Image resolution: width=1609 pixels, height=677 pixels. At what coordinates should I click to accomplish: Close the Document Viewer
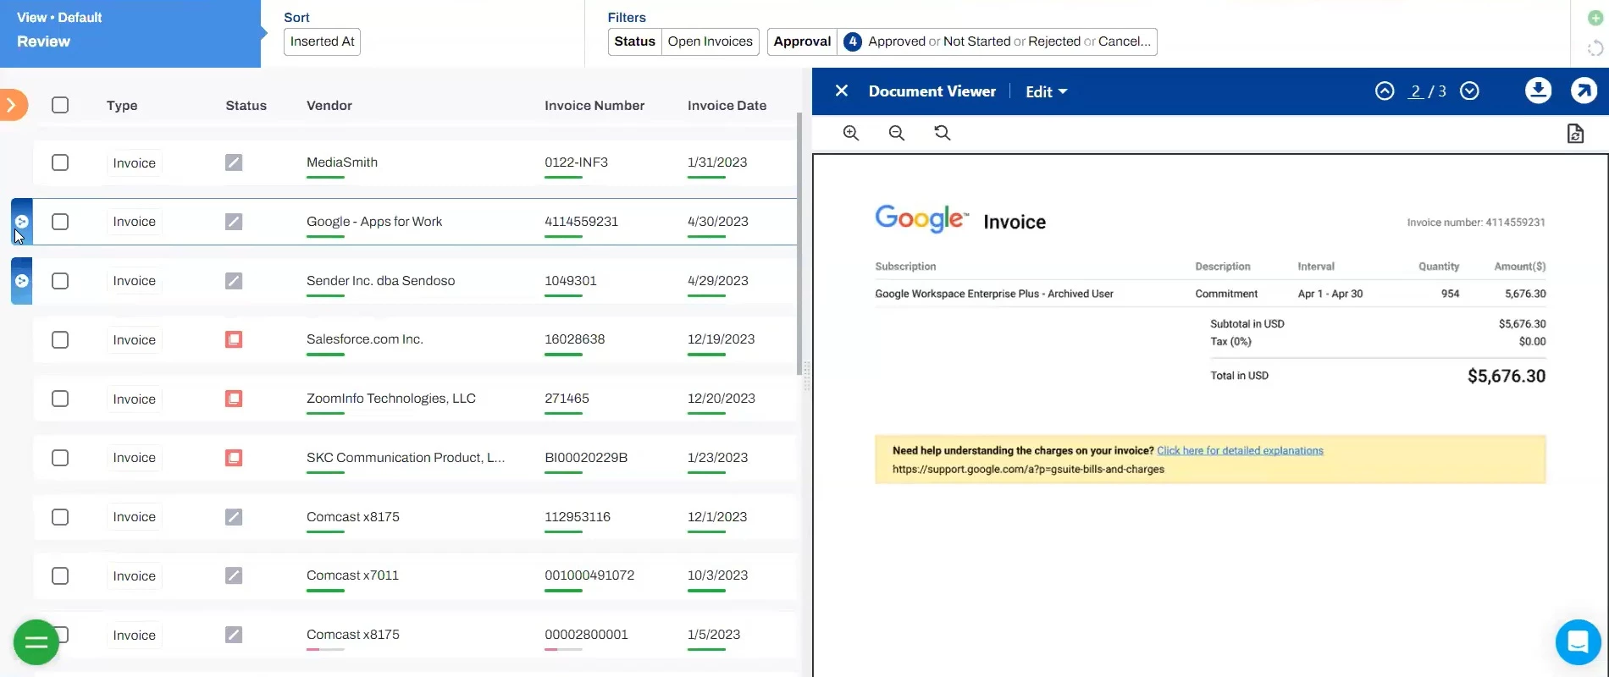(x=842, y=91)
